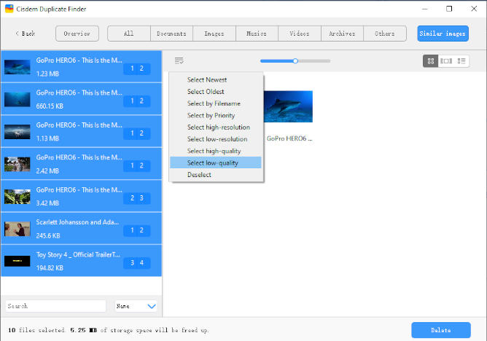Click the Toy Story 4 black thumbnail
The width and height of the screenshot is (487, 341).
[x=17, y=262]
